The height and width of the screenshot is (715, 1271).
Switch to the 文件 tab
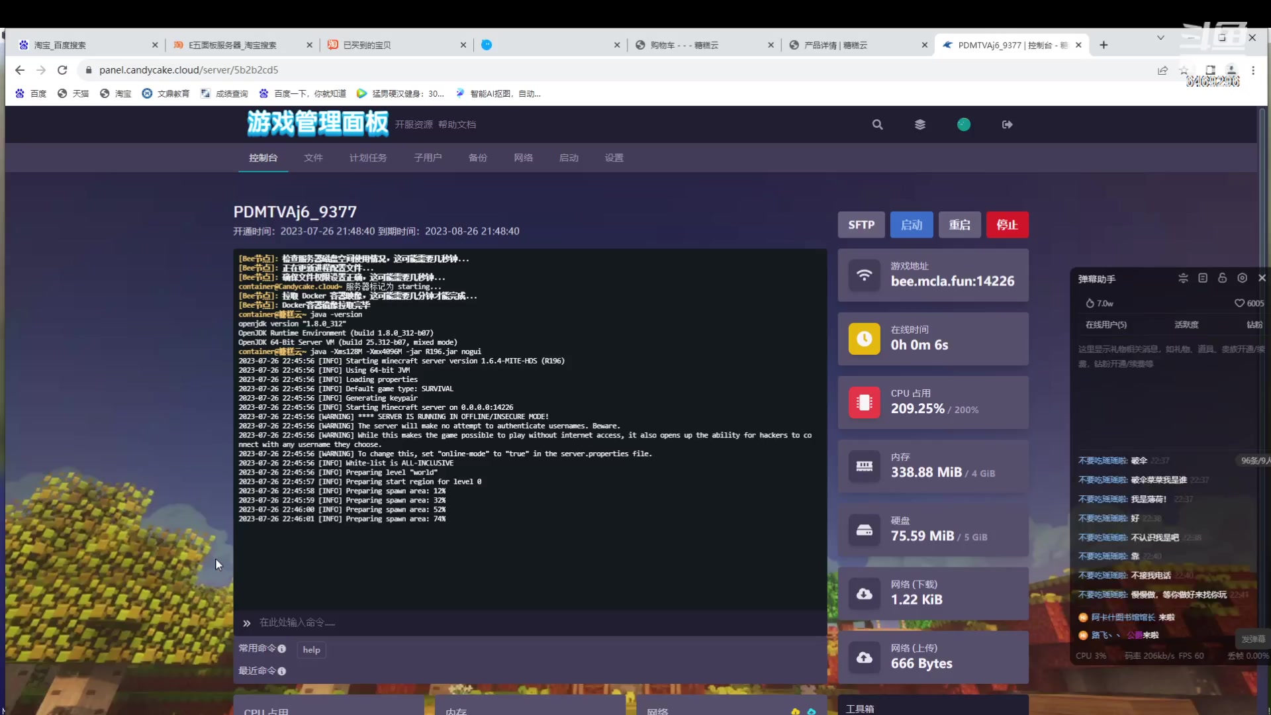click(313, 158)
